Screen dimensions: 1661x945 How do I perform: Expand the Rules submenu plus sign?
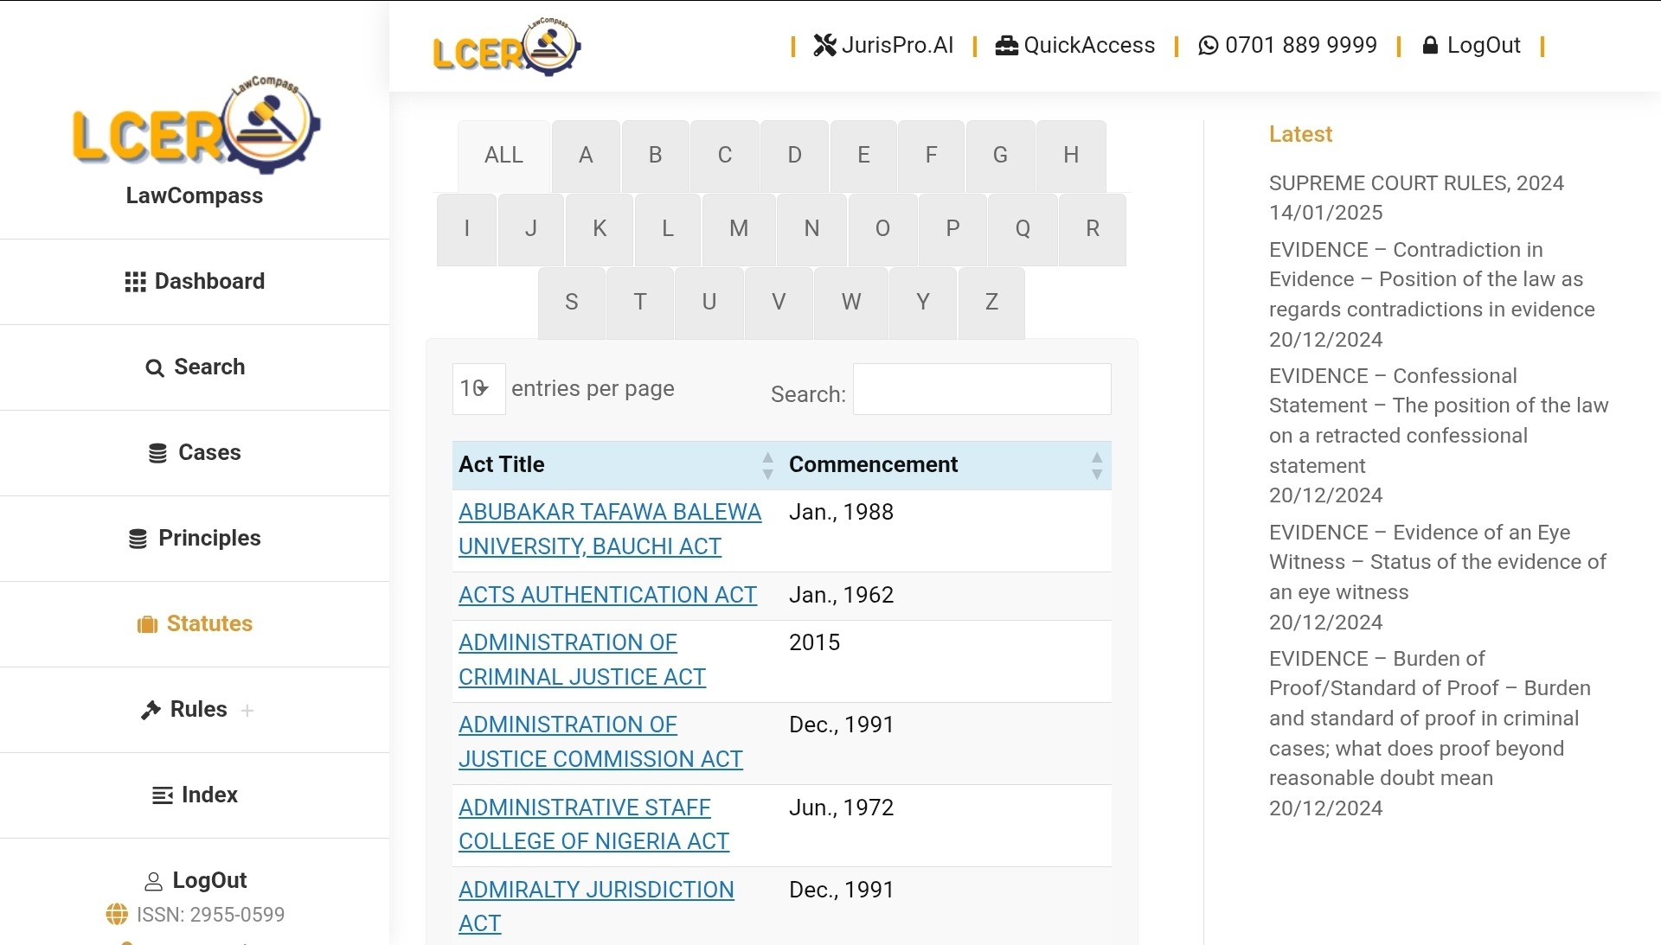(x=247, y=711)
